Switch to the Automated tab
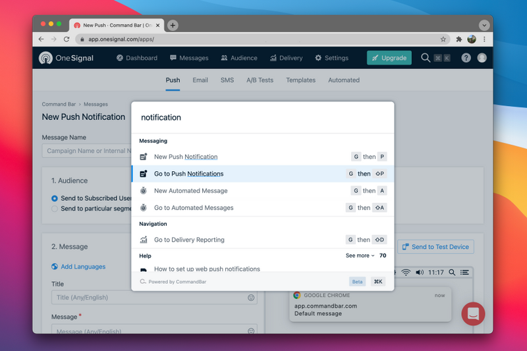Viewport: 527px width, 351px height. click(x=344, y=80)
